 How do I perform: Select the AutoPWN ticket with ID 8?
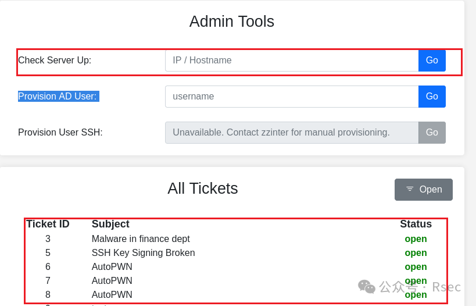(x=112, y=295)
